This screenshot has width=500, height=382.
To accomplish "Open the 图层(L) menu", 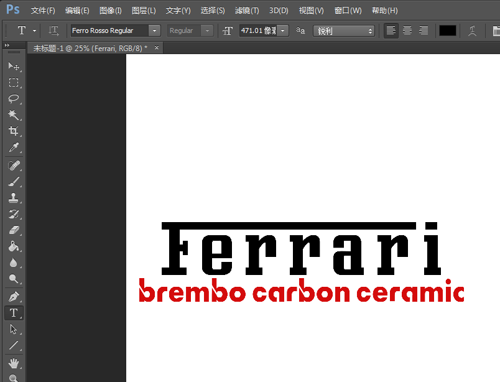I will (x=144, y=11).
